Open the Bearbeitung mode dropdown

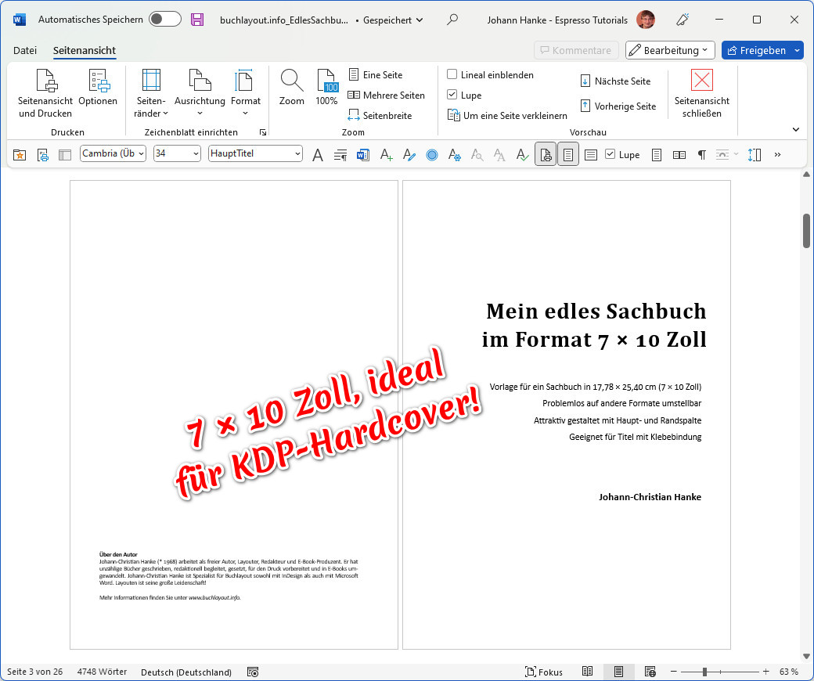(670, 50)
